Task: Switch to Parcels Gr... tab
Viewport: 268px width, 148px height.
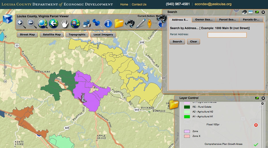Action: 251,20
